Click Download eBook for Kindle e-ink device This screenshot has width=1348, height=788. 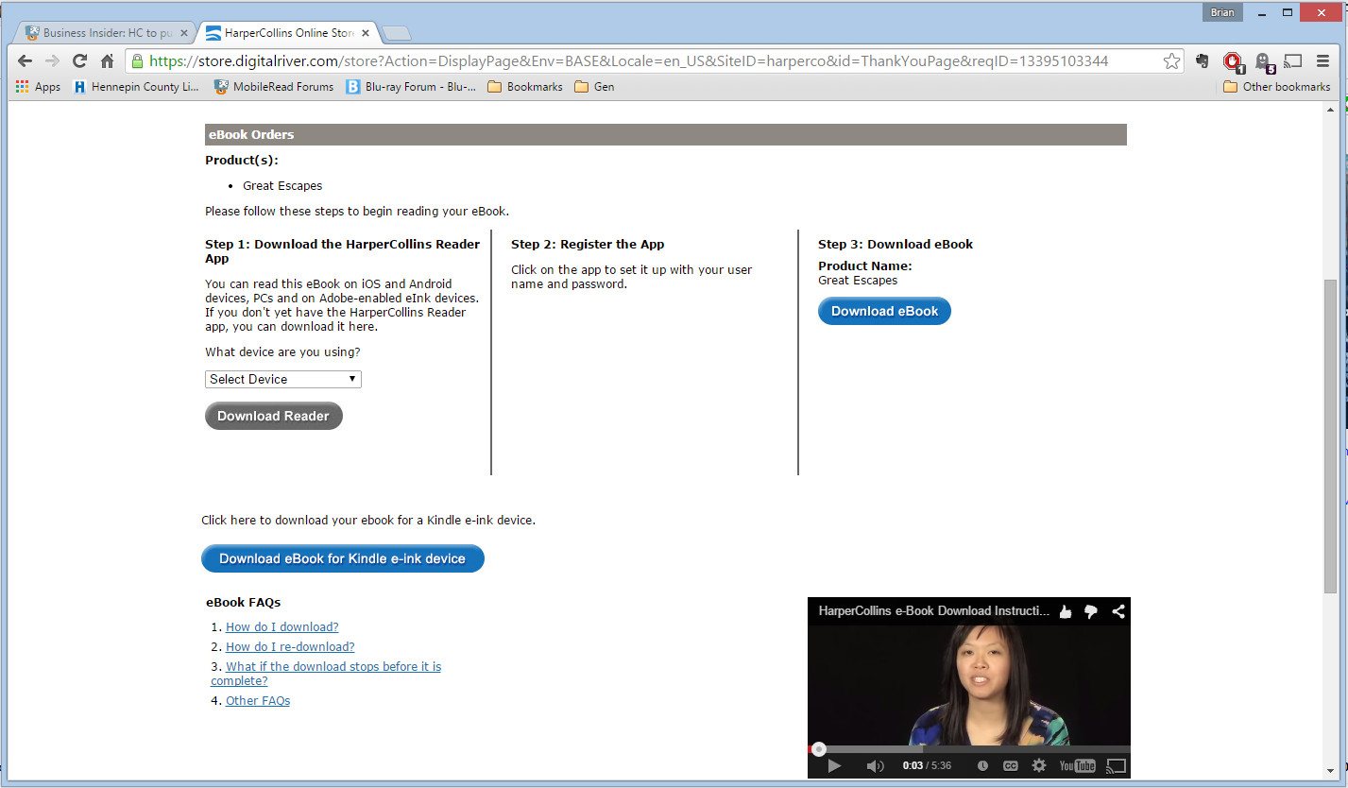point(343,558)
